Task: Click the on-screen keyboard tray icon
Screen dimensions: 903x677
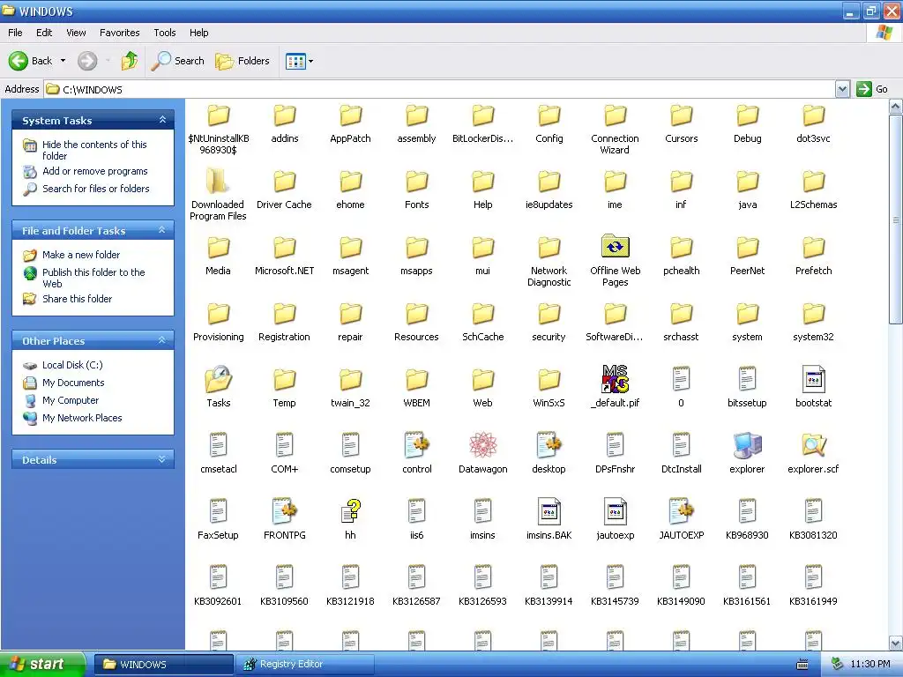Action: coord(802,665)
